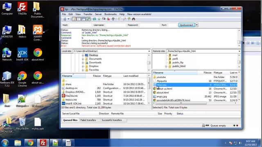
Task: Expand the Dropbox folder in local tree
Action: click(x=83, y=66)
